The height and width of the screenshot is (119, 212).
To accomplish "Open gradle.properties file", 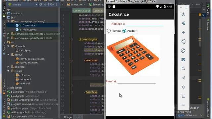I will [31, 108].
